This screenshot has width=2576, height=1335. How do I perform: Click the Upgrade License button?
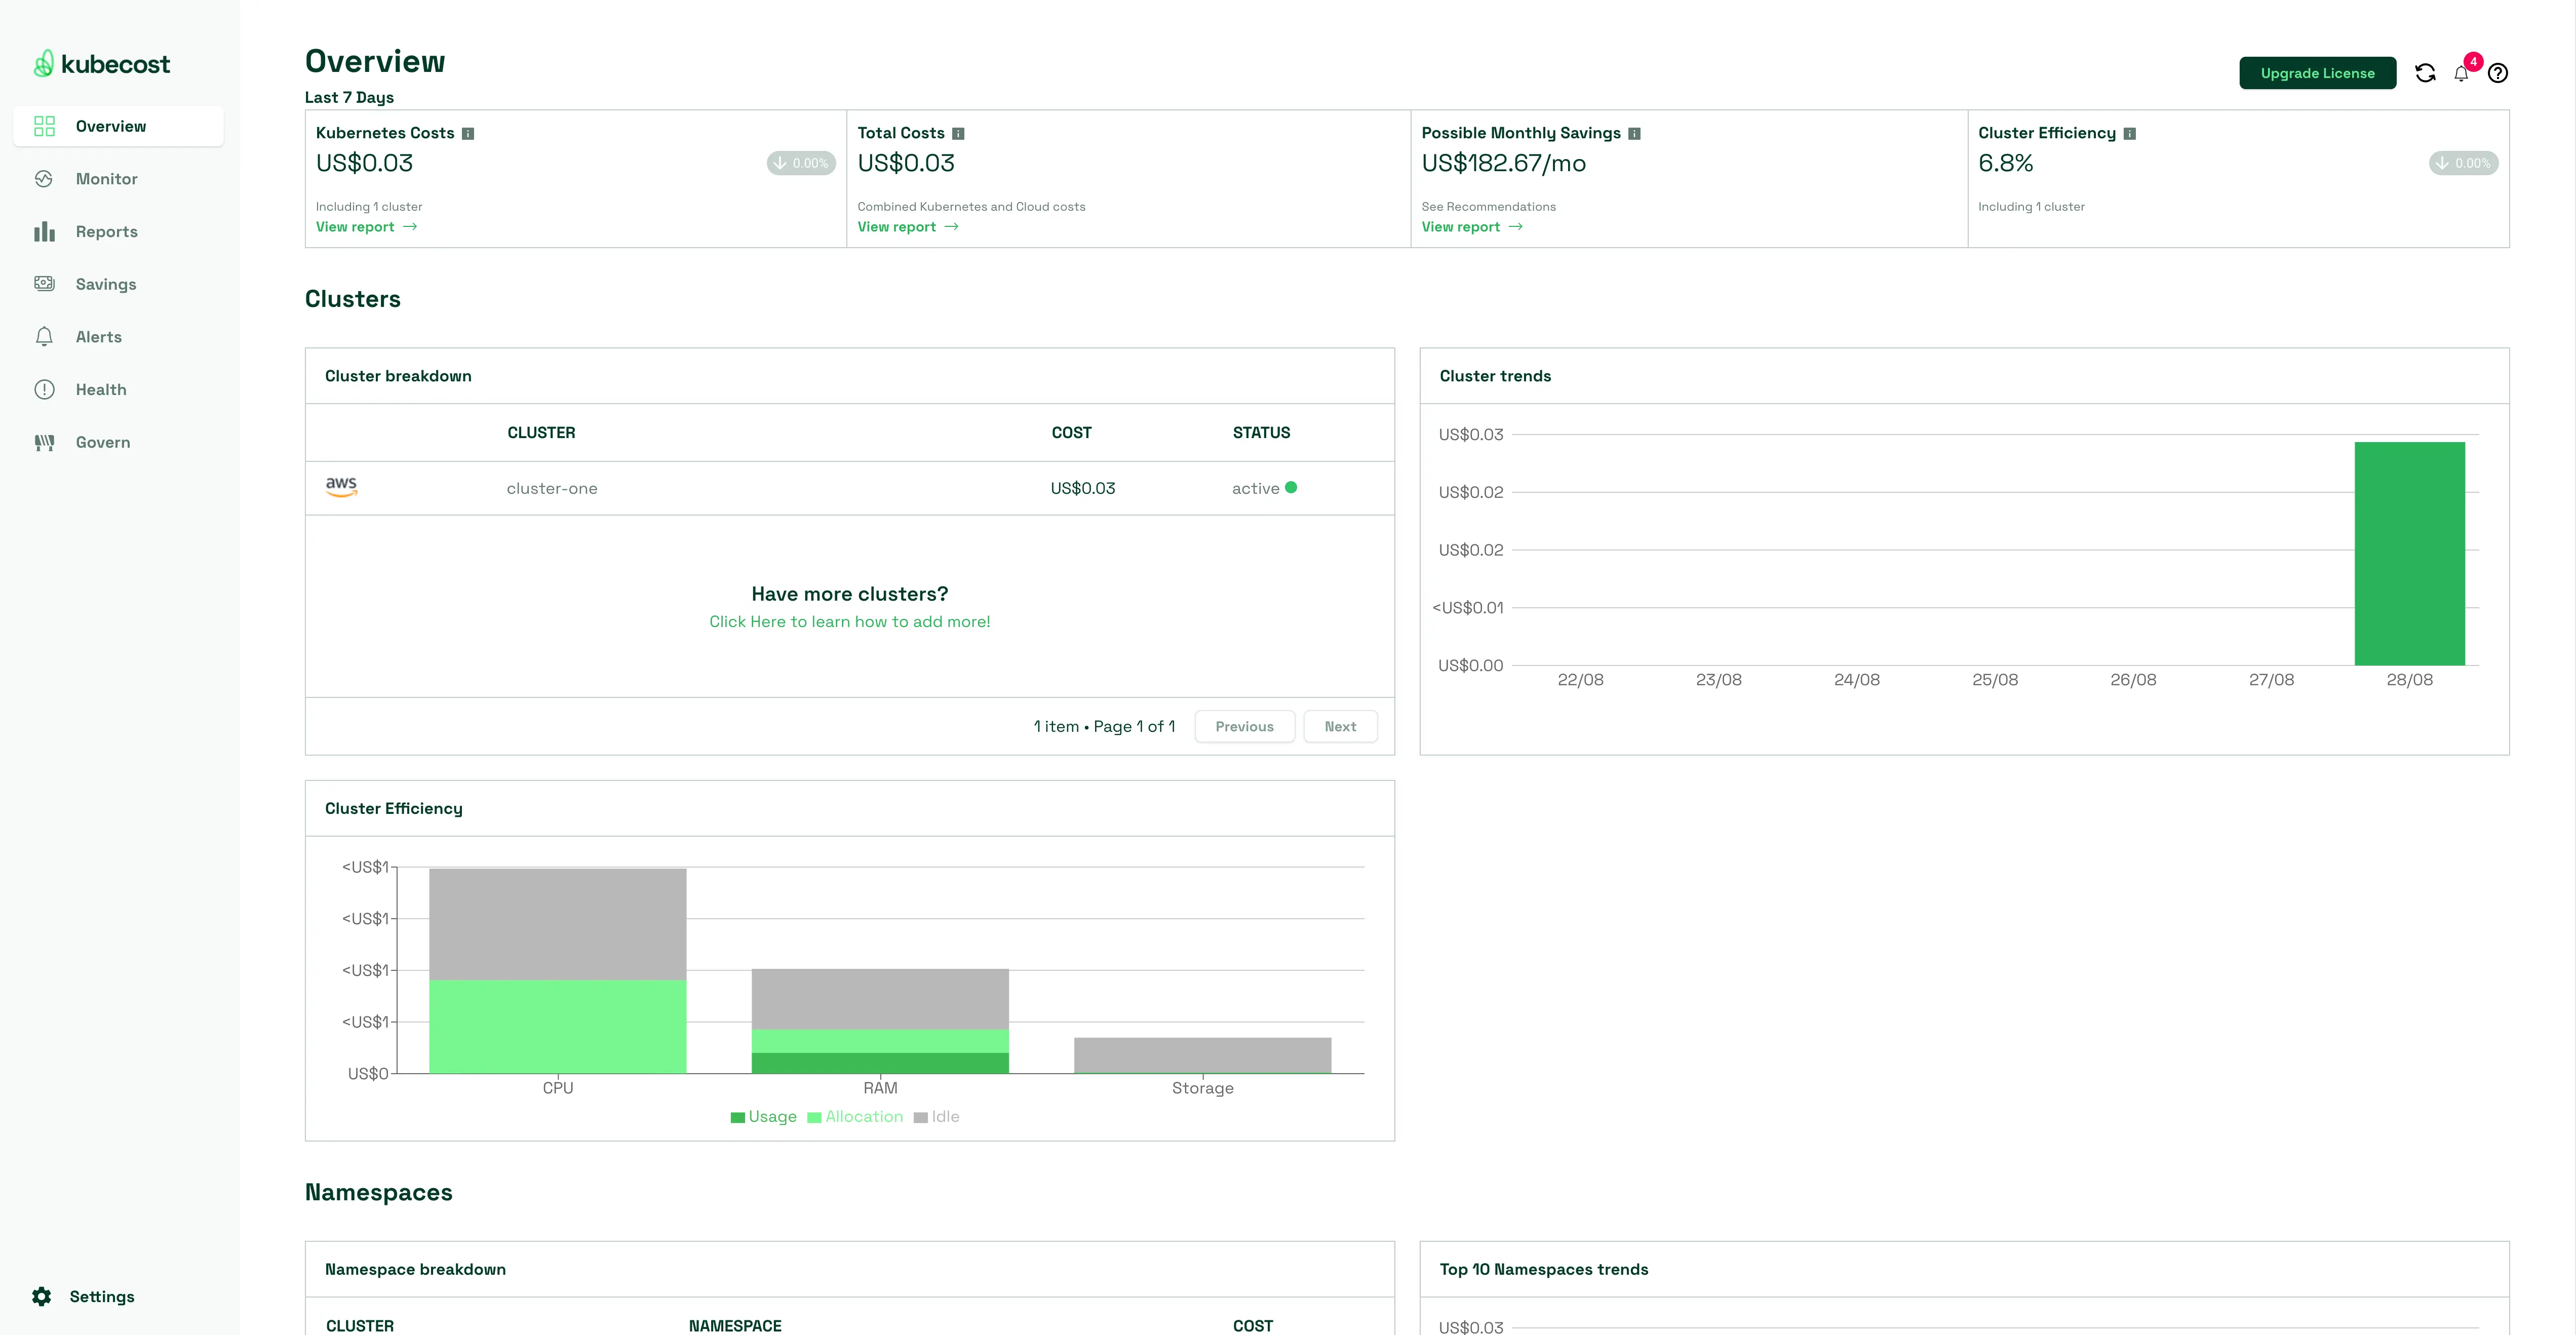(x=2317, y=73)
